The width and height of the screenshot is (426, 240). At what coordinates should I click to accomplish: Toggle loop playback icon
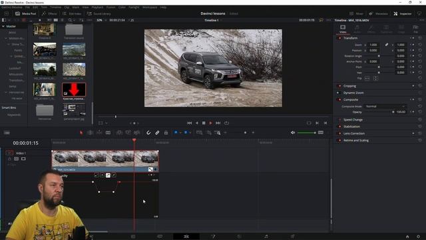[226, 123]
